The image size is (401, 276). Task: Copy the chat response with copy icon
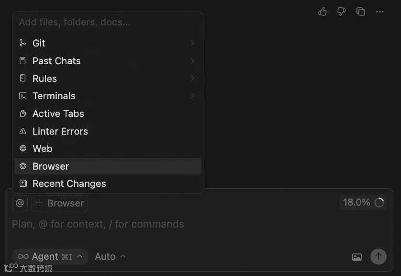pyautogui.click(x=361, y=11)
